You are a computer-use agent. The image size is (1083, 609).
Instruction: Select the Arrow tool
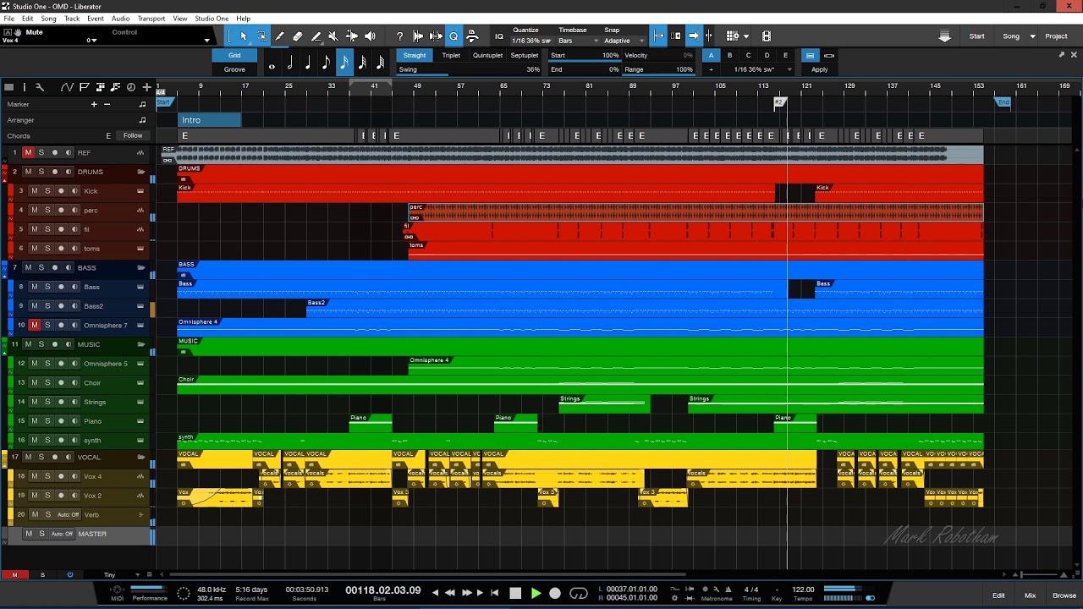(x=244, y=36)
